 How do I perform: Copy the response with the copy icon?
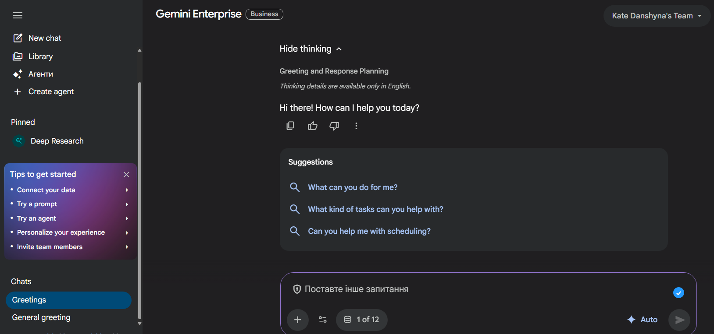[x=290, y=126]
